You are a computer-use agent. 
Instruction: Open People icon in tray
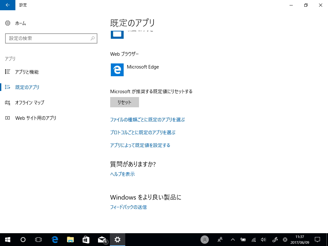220,240
